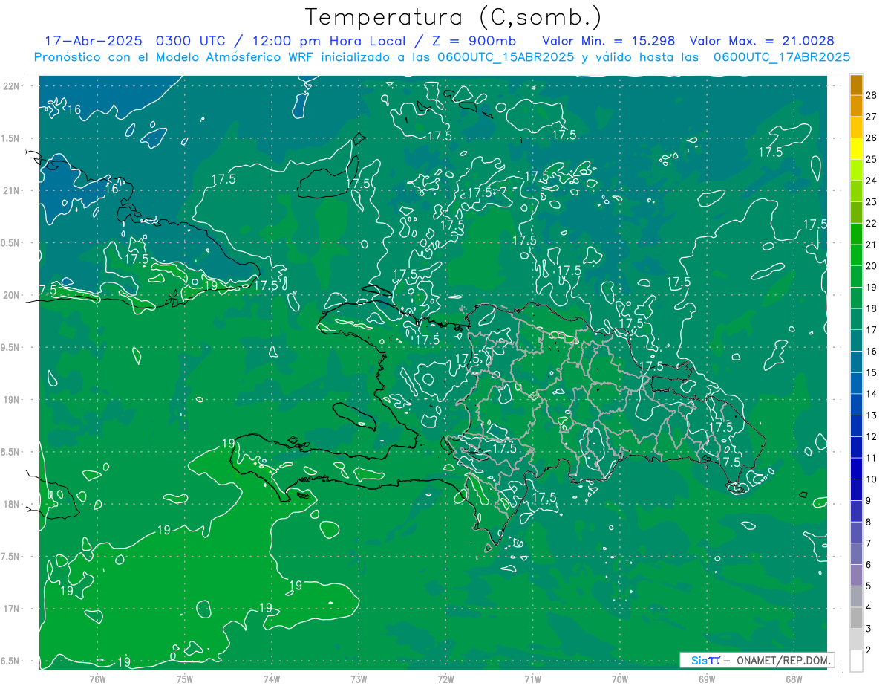Image resolution: width=891 pixels, height=689 pixels.
Task: Click the color scale value '21'
Action: coord(871,245)
